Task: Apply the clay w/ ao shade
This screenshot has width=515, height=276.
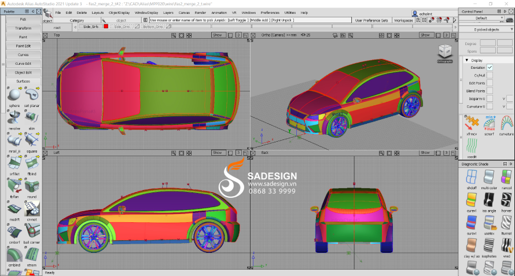Action: click(472, 245)
